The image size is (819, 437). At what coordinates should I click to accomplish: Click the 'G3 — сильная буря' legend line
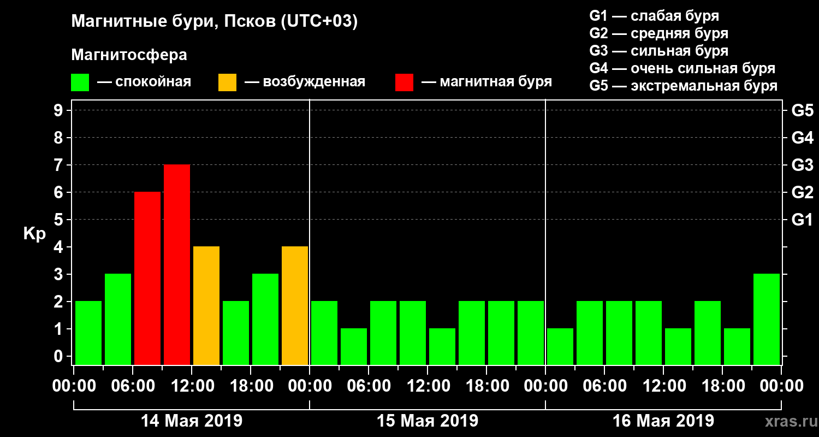click(x=659, y=51)
